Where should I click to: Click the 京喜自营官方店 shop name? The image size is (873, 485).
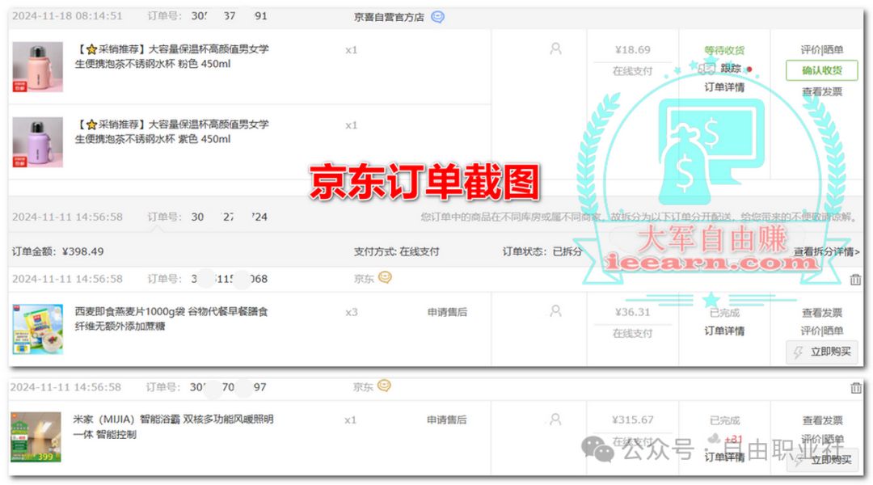[389, 17]
